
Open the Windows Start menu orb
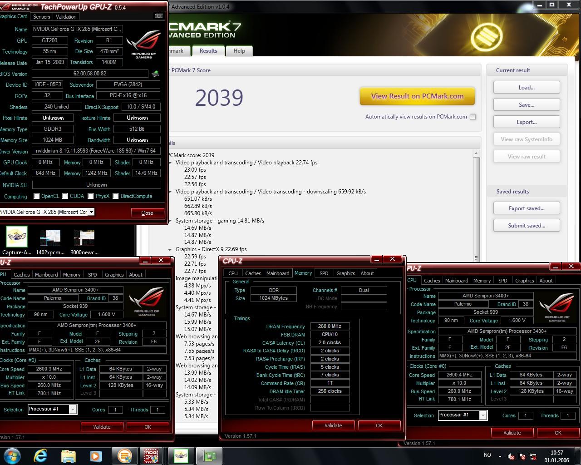(12, 455)
